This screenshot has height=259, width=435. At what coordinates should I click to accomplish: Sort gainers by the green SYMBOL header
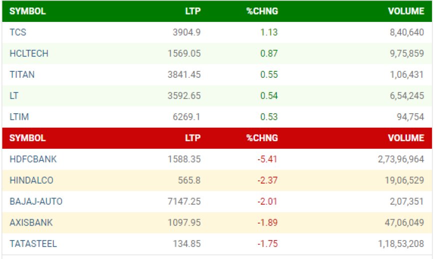(x=27, y=11)
